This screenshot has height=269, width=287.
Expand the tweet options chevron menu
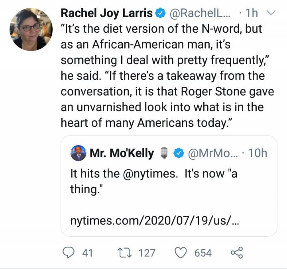(x=271, y=13)
